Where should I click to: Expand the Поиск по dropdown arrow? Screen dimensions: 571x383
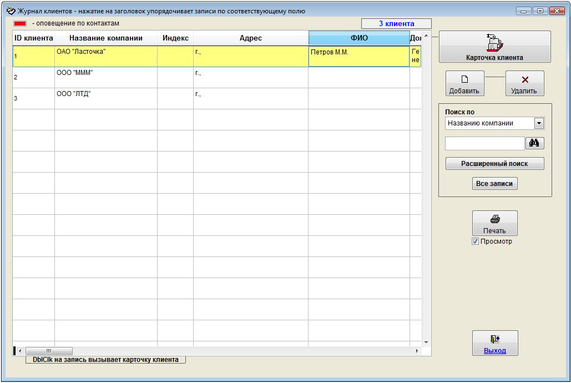tap(538, 123)
